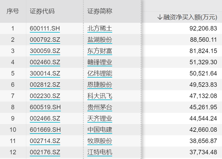Click the 证券代码 column header
This screenshot has width=222, height=159.
pos(42,11)
